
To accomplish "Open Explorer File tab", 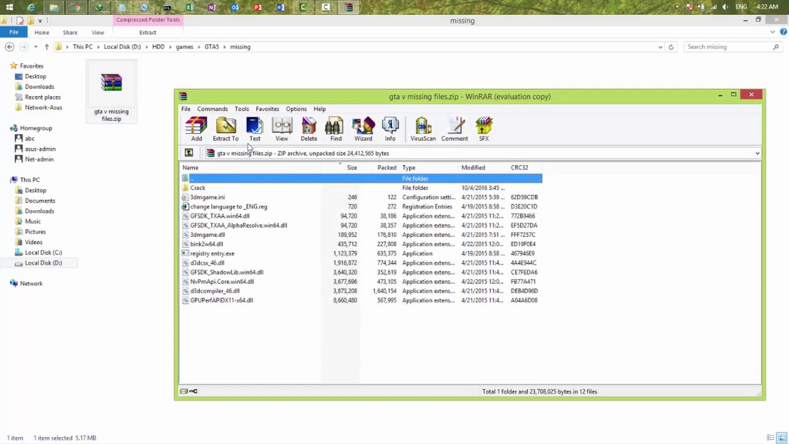I will point(14,32).
